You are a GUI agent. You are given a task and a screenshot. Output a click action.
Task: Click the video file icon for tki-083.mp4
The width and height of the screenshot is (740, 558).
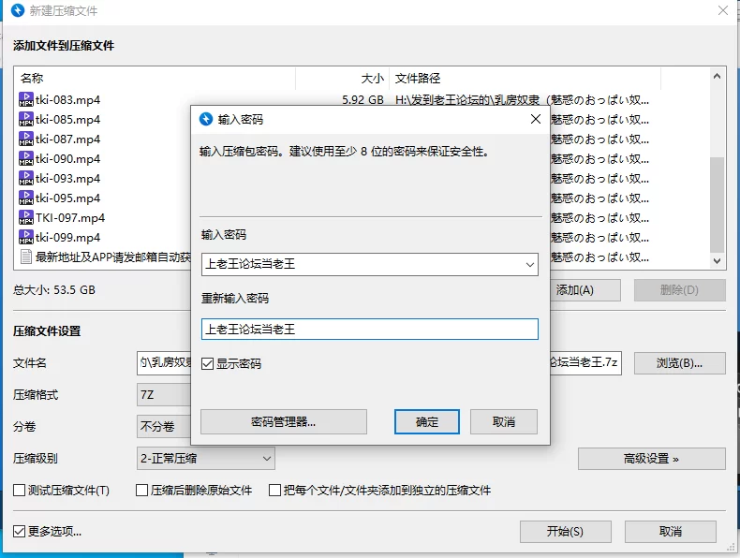[x=26, y=100]
